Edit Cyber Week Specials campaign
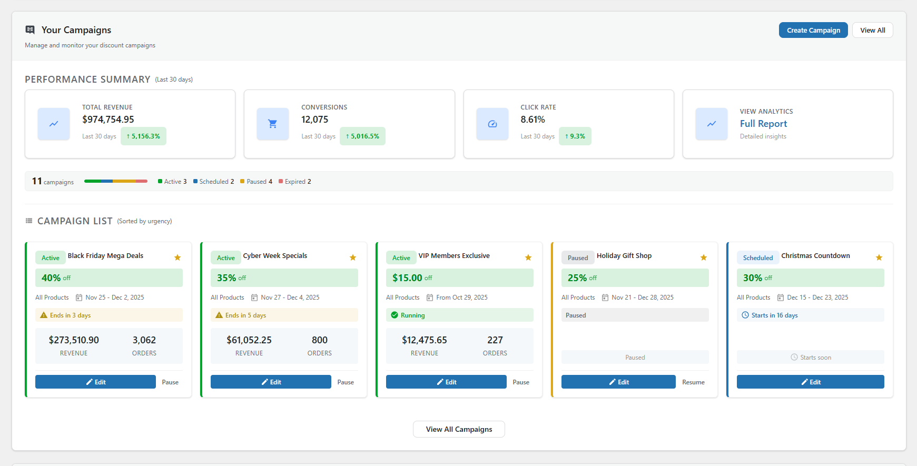Viewport: 917px width, 466px height. (271, 382)
